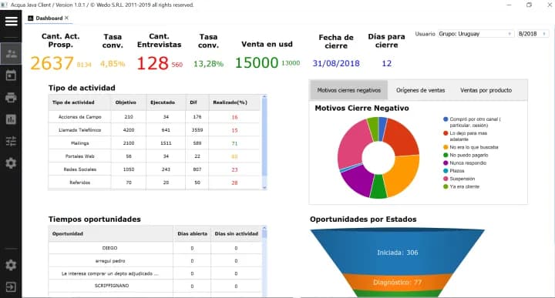
Task: Open the Ventas por producto tab
Action: [x=486, y=90]
